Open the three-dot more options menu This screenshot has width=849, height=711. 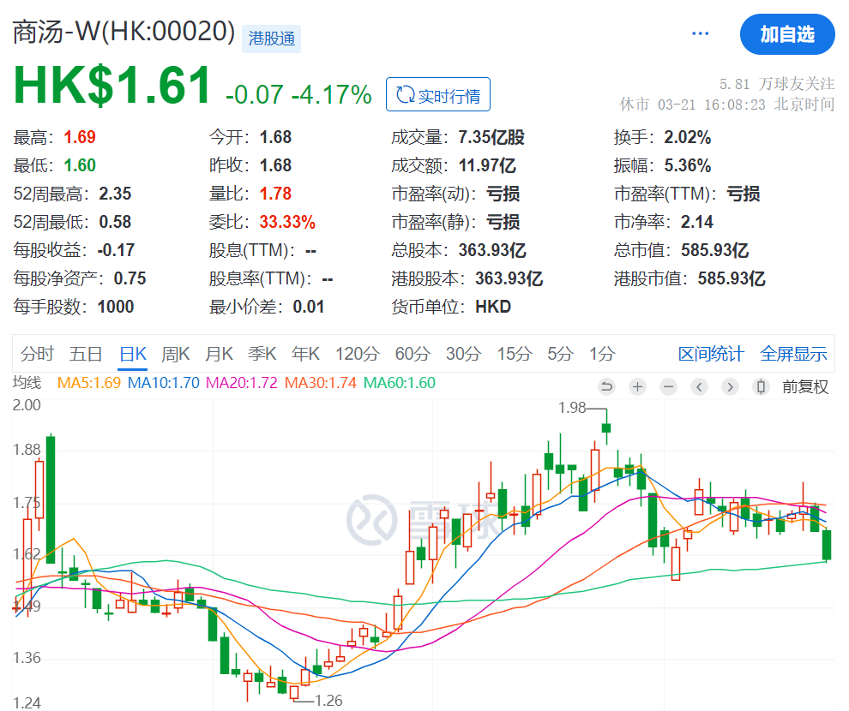tap(700, 33)
